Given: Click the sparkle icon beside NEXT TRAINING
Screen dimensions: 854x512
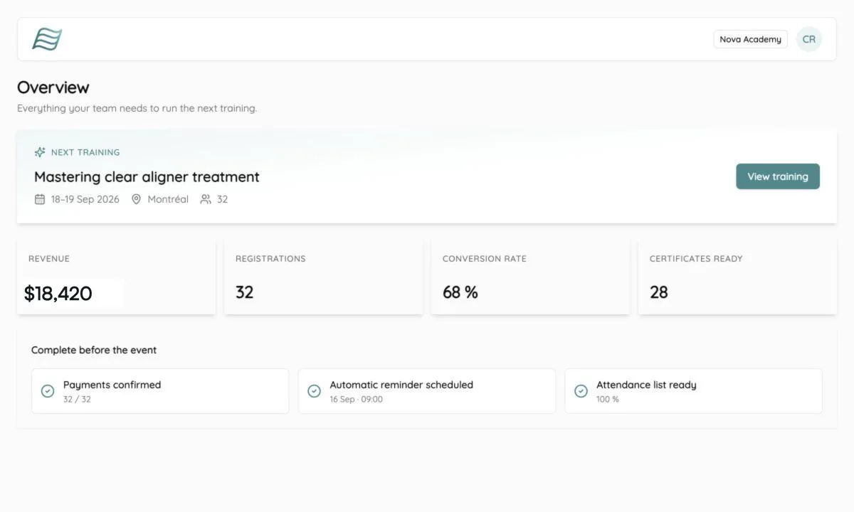Looking at the screenshot, I should tap(40, 152).
